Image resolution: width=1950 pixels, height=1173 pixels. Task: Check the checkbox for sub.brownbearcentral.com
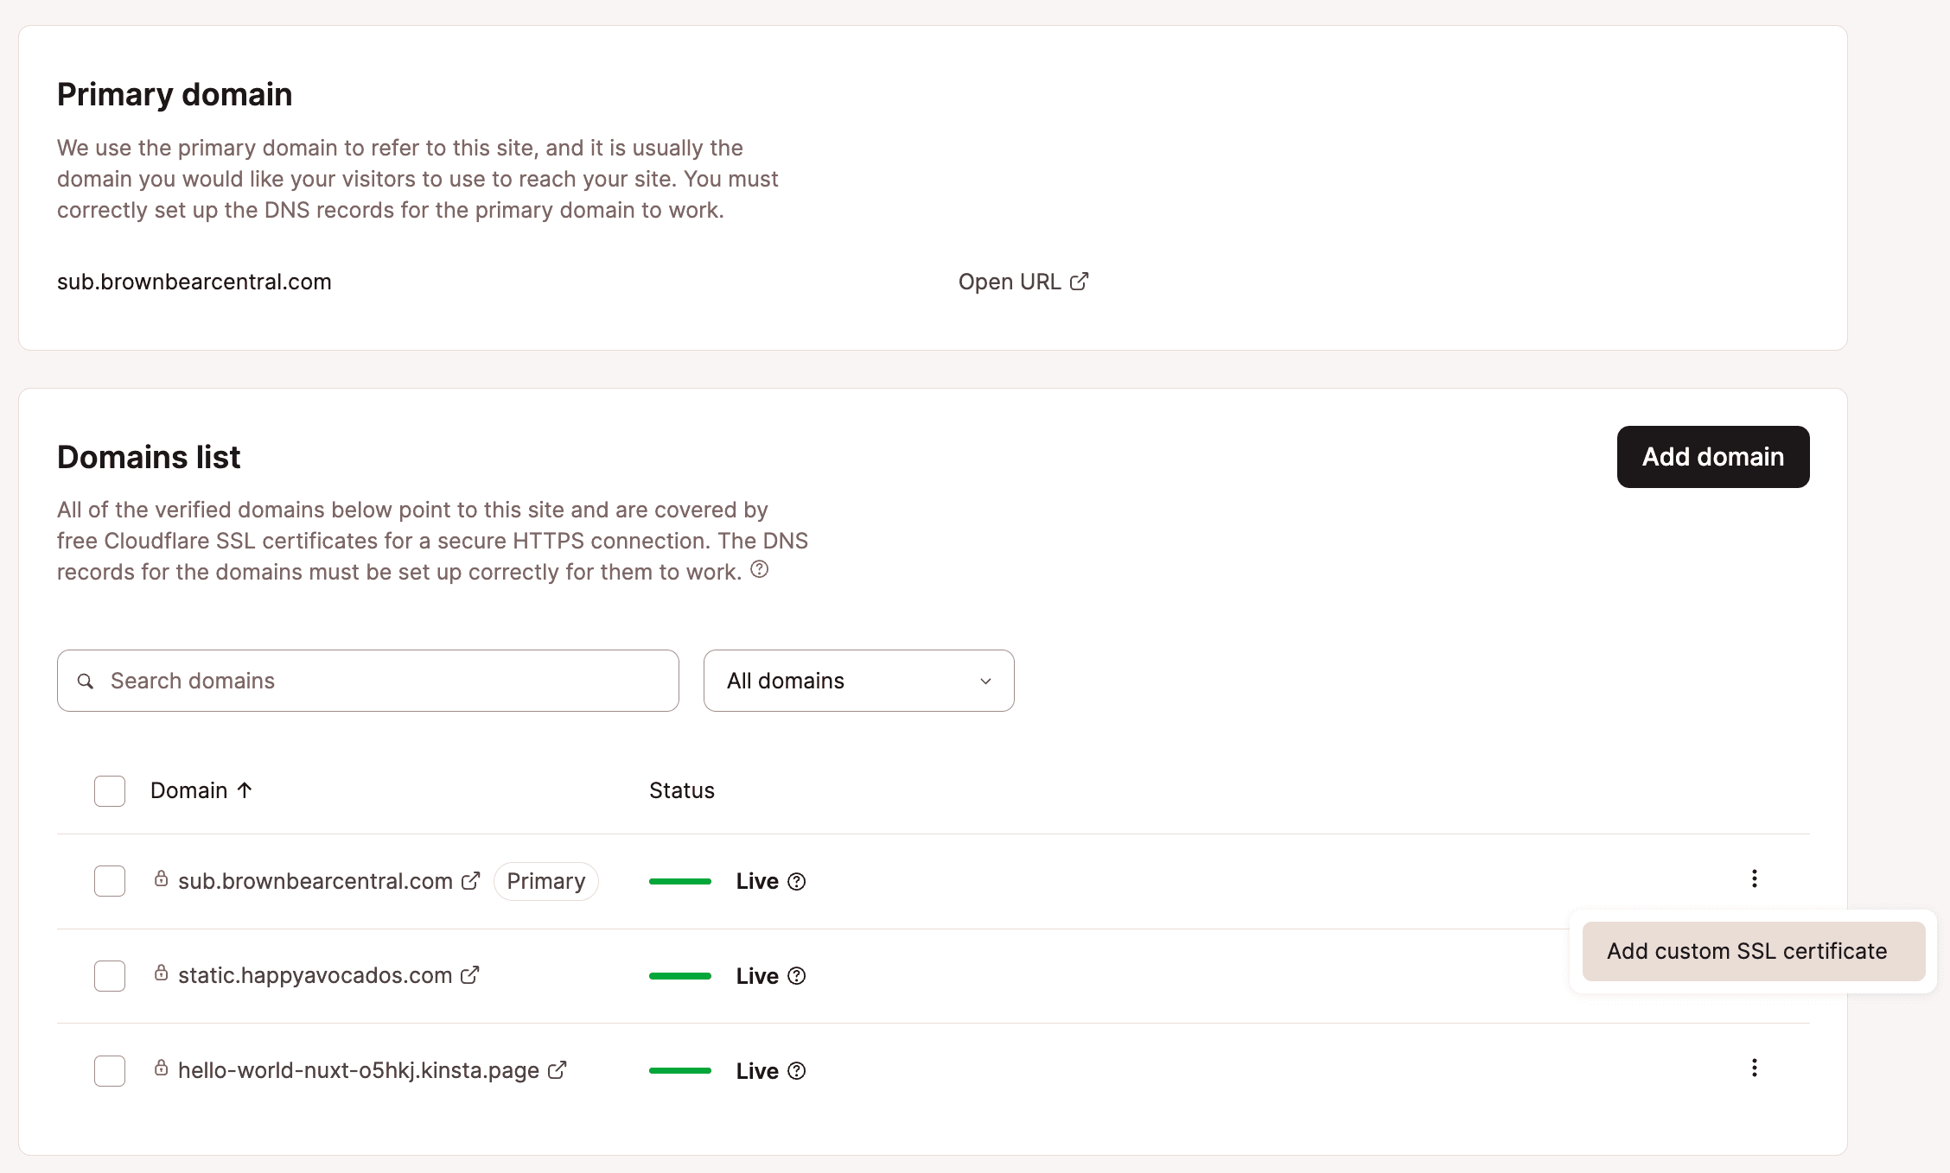(109, 880)
